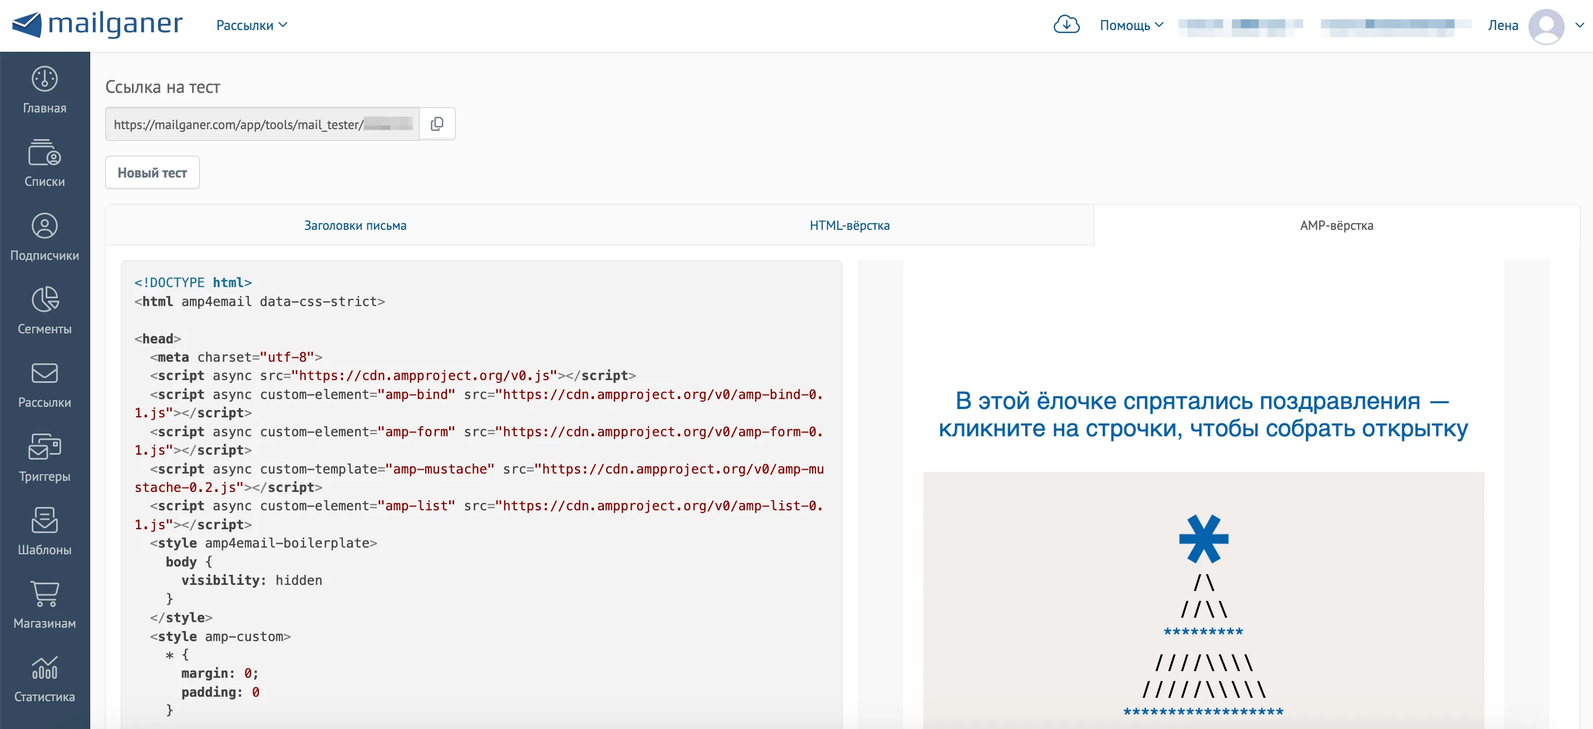Viewport: 1593px width, 729px height.
Task: Click the mailganer logo
Action: (x=97, y=24)
